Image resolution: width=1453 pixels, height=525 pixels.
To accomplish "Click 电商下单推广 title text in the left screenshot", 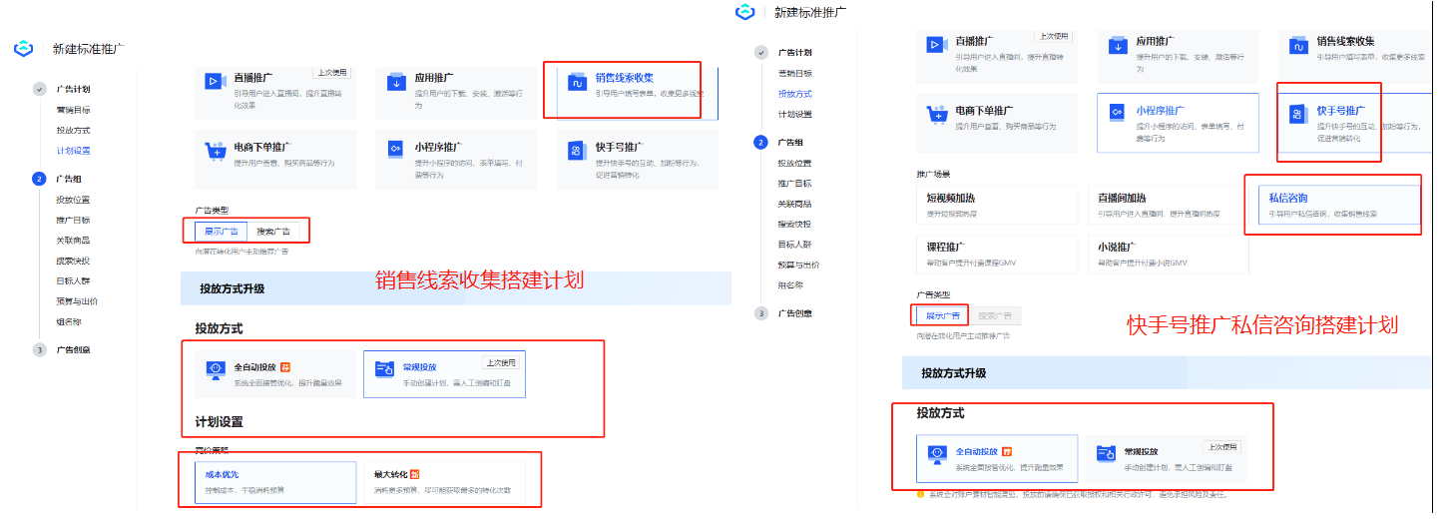I will 262,146.
